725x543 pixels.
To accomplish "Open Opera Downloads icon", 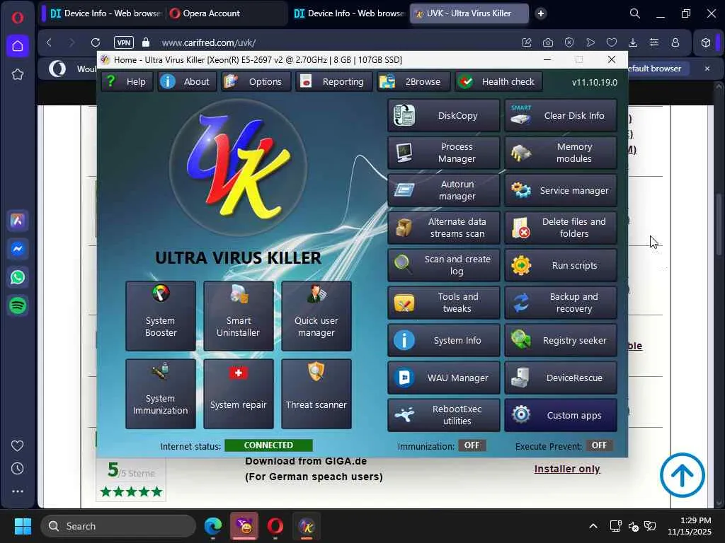I will (x=633, y=42).
